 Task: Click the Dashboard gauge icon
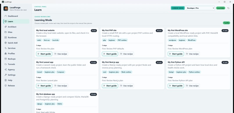[x=6, y=16]
